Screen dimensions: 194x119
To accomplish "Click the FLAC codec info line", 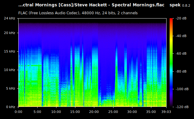I will coord(78,13).
